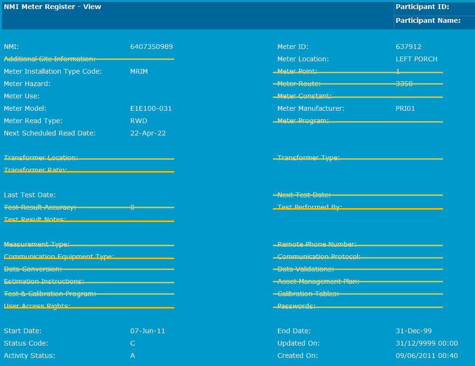Select the RWD meter read type value

[x=138, y=121]
